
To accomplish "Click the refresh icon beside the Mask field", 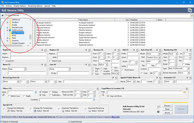I will point(36,92).
